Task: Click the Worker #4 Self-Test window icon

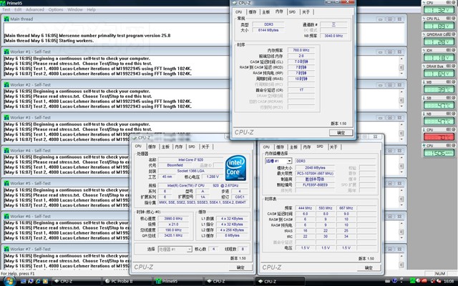Action: (6, 150)
